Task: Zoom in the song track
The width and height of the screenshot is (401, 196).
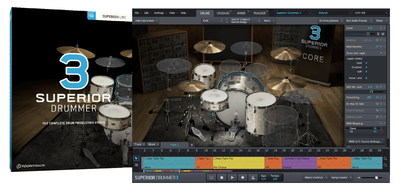Action: click(385, 159)
